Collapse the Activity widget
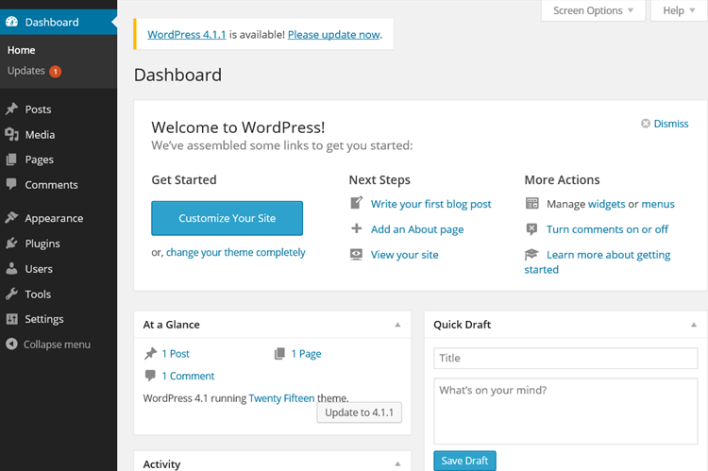The width and height of the screenshot is (708, 471). tap(397, 463)
